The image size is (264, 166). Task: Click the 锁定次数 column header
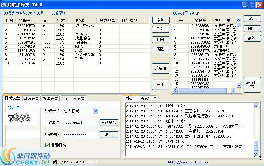(x=132, y=21)
